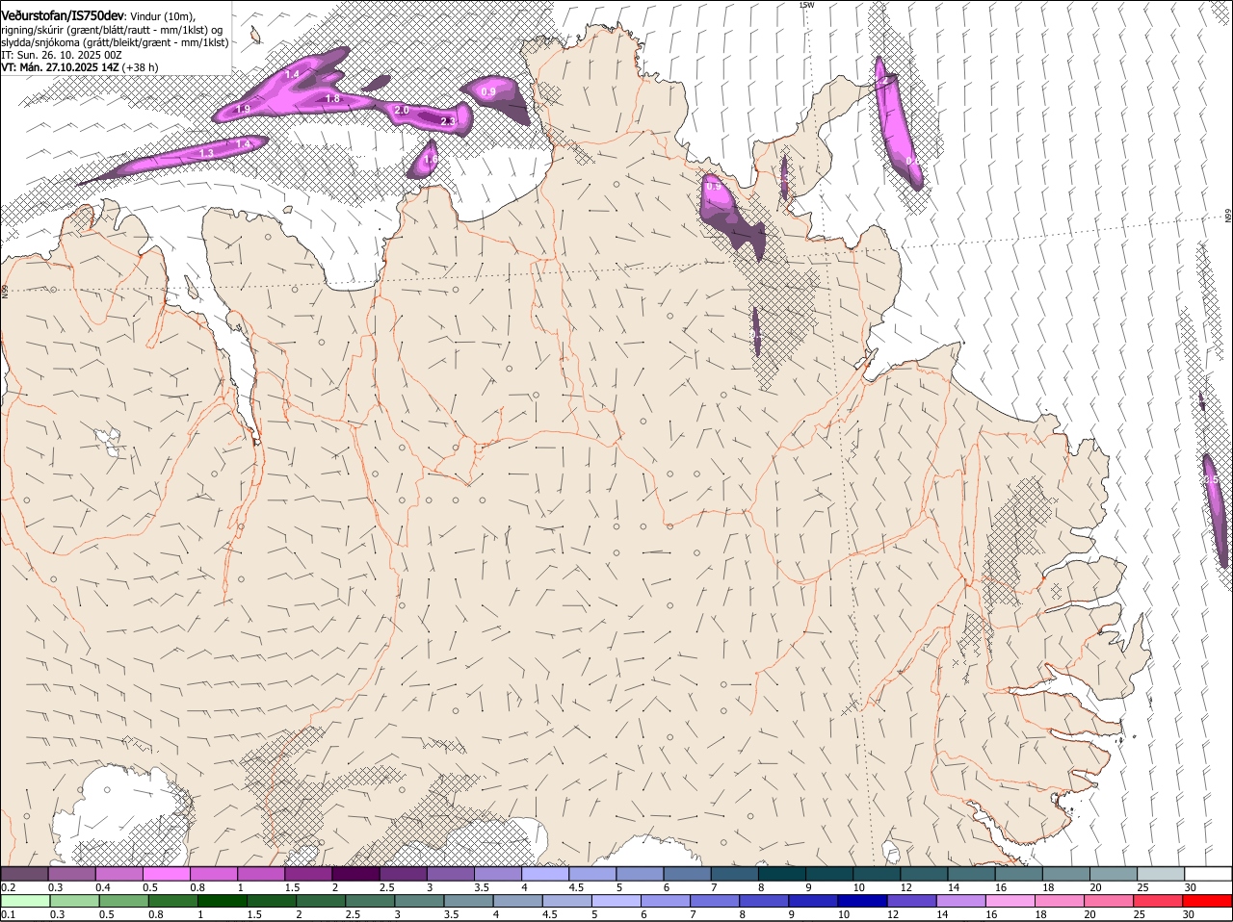Viewport: 1233px width, 922px height.
Task: Select snow legend swatch between 0.3 and 0.4
Action: point(71,874)
